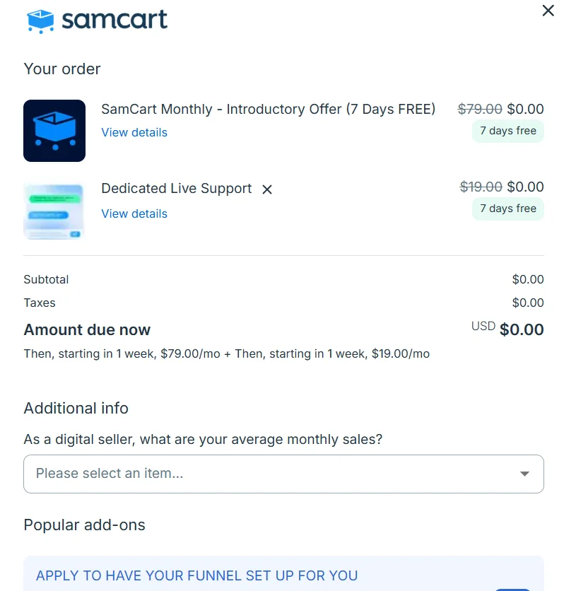Screen dimensions: 564x591
Task: Click the Dedicated Live Support title text
Action: click(176, 189)
